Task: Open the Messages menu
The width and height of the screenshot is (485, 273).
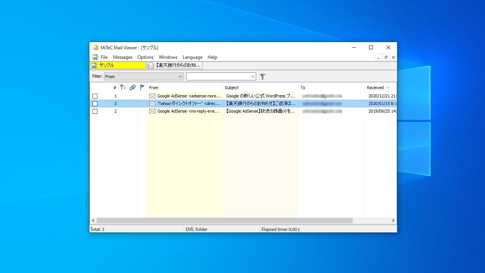Action: [x=122, y=57]
